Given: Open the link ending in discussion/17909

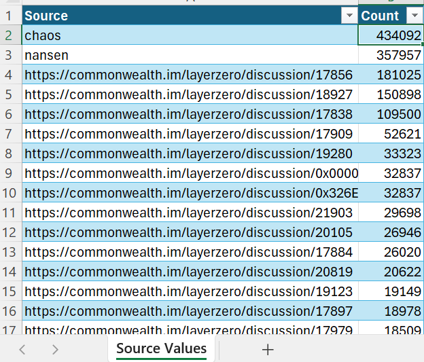Looking at the screenshot, I should point(188,134).
